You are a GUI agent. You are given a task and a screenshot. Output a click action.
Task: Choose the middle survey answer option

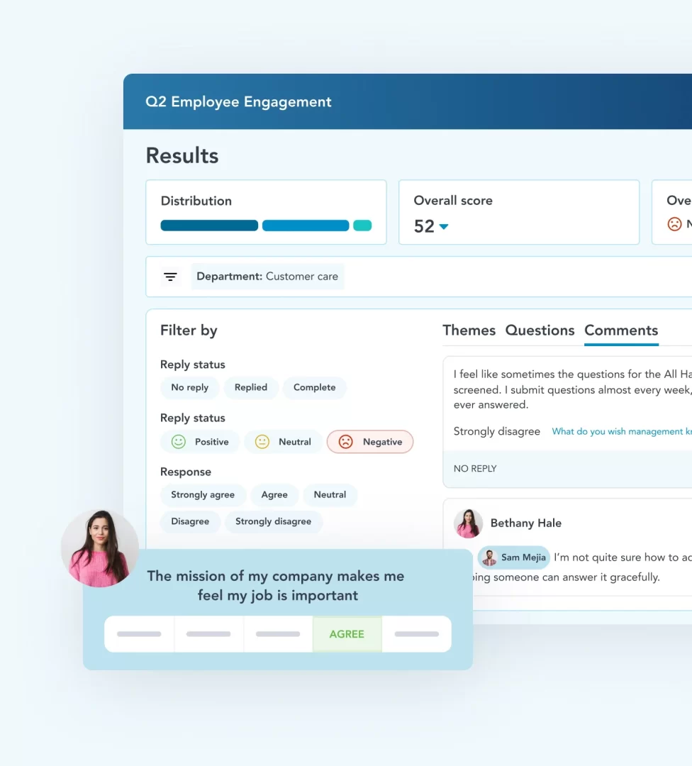click(x=278, y=634)
